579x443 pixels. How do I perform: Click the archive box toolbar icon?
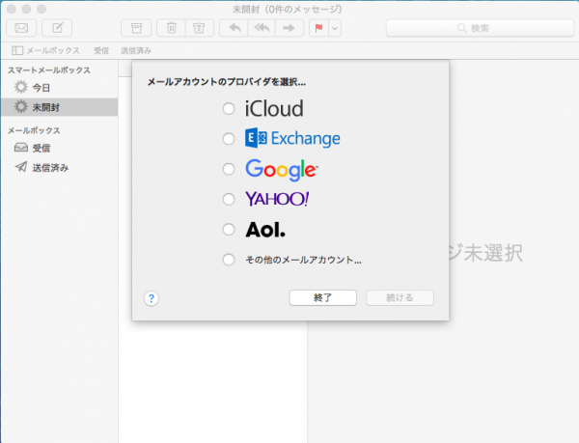pyautogui.click(x=136, y=28)
